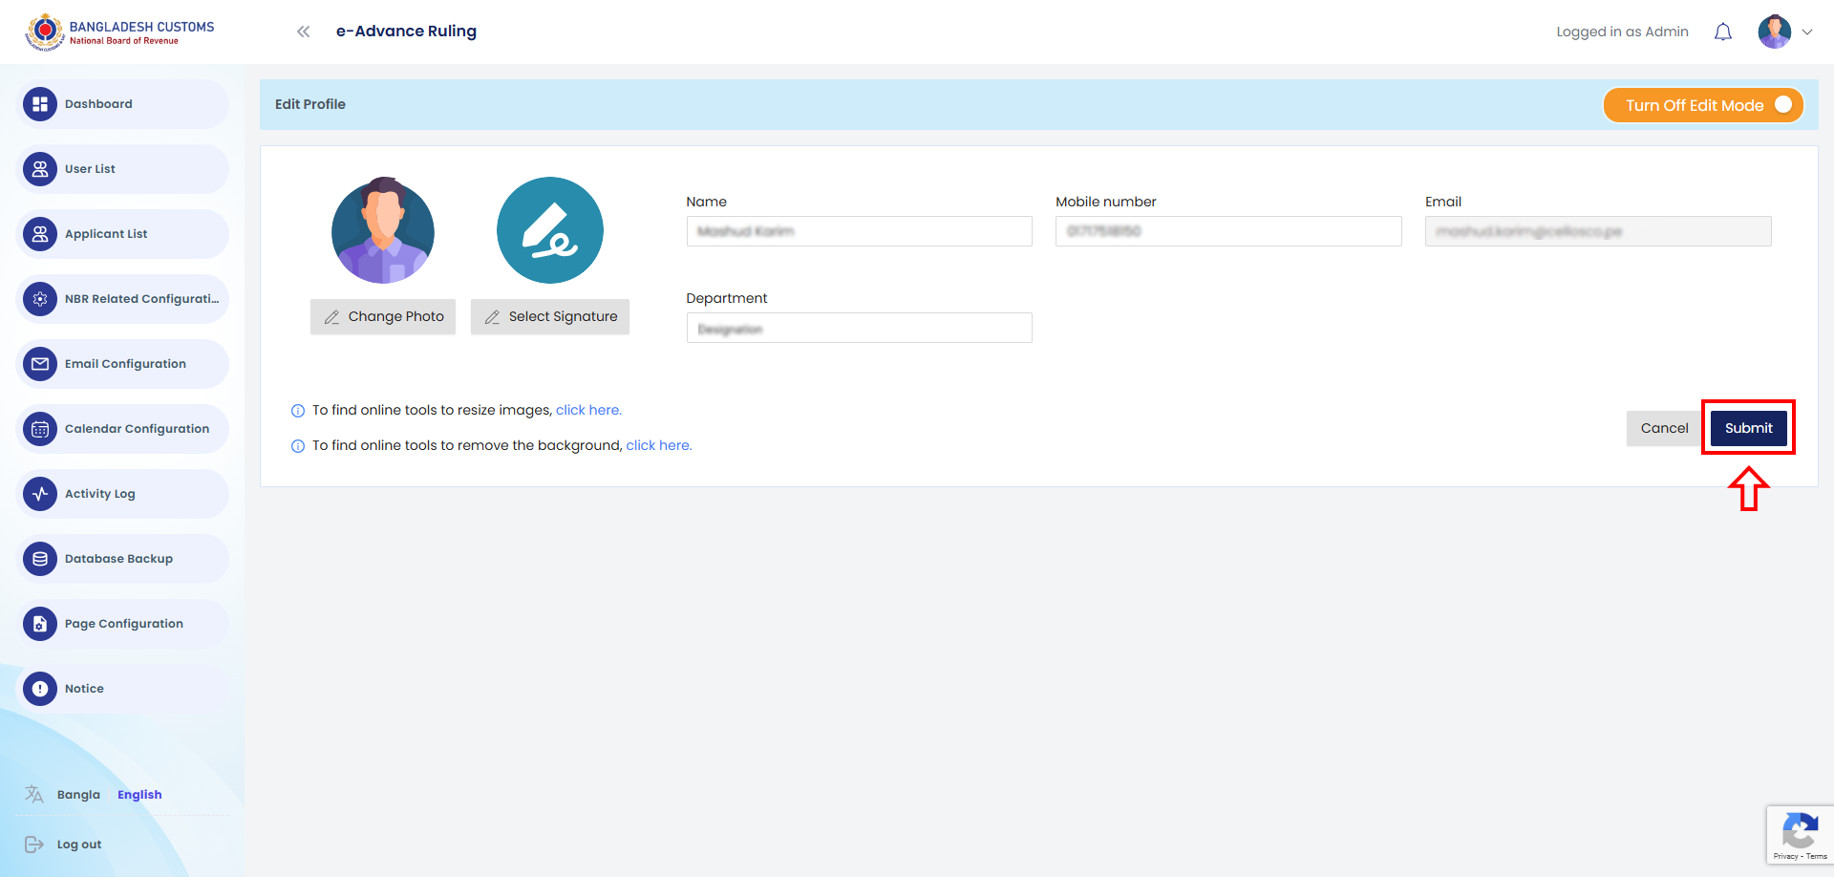Switch language to English
1834x877 pixels.
(139, 795)
